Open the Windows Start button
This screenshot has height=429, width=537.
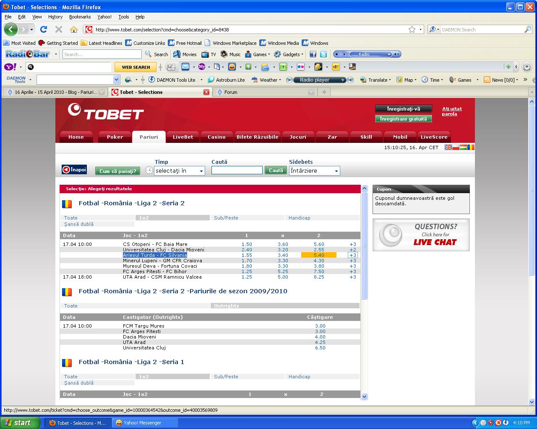click(x=21, y=423)
